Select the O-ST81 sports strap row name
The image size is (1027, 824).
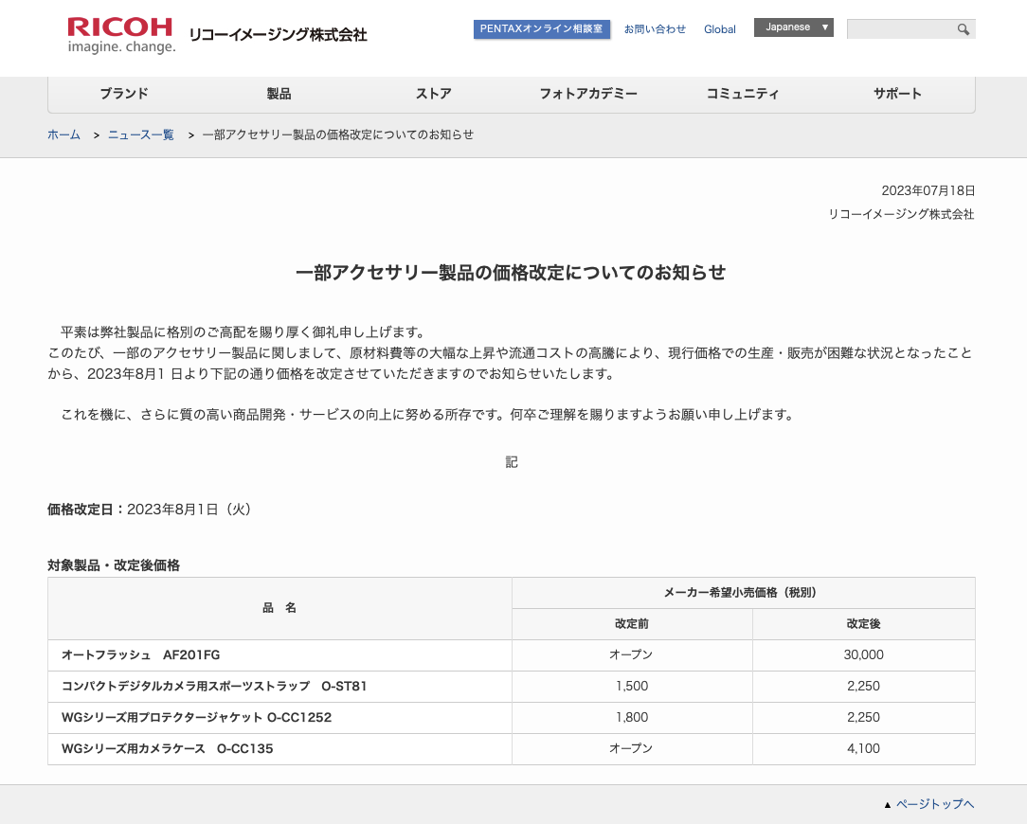click(x=214, y=687)
